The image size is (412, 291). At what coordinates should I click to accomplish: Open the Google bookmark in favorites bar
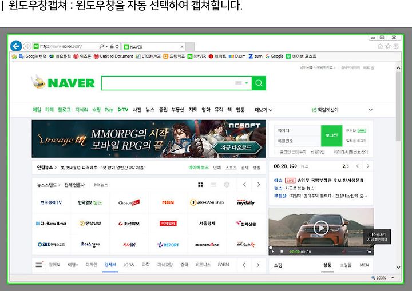tap(274, 56)
